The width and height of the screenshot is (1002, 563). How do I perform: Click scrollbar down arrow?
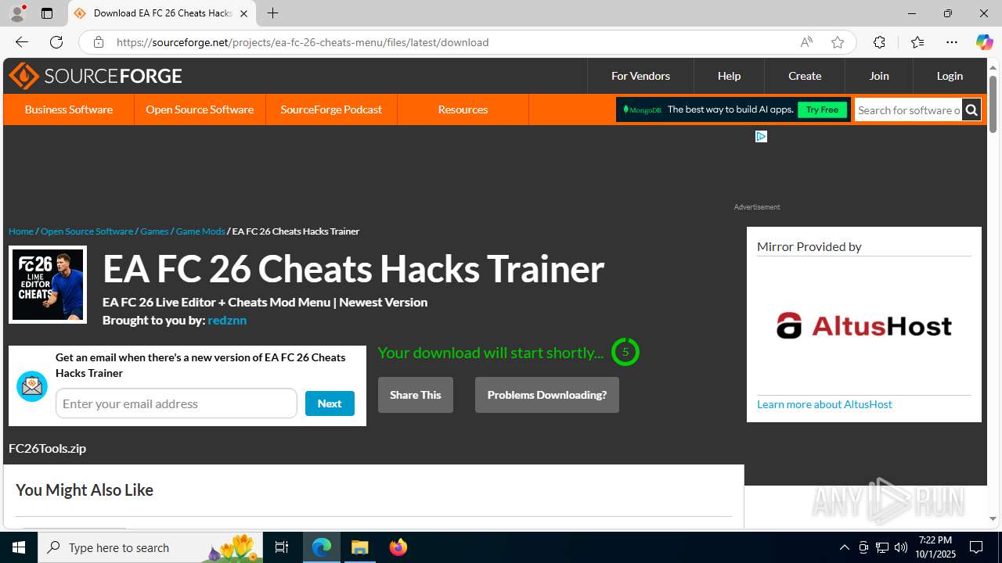tap(993, 519)
